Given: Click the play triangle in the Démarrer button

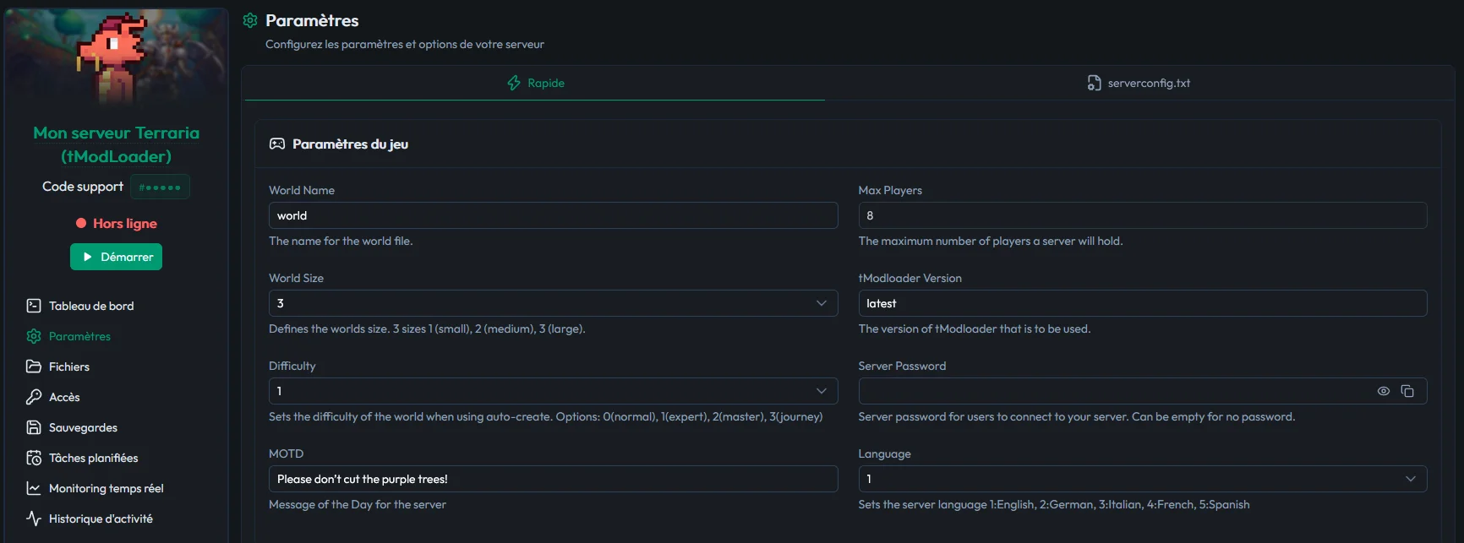Looking at the screenshot, I should point(87,257).
